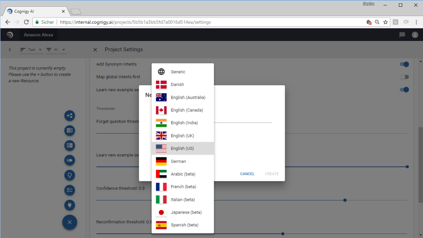The height and width of the screenshot is (238, 423).
Task: Close the Project Settings panel
Action: click(95, 50)
